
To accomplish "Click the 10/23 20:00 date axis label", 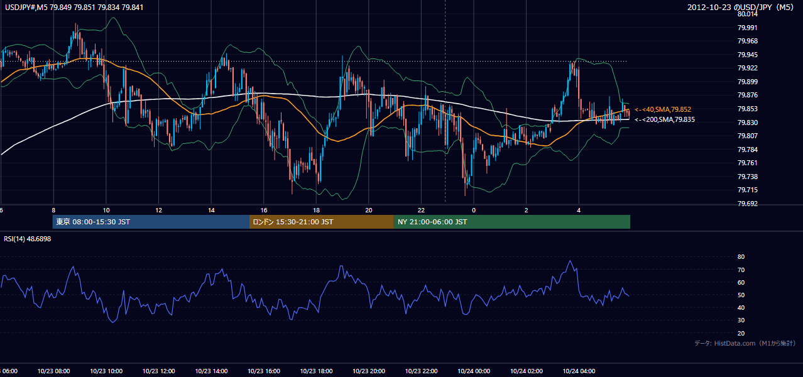I will [369, 371].
